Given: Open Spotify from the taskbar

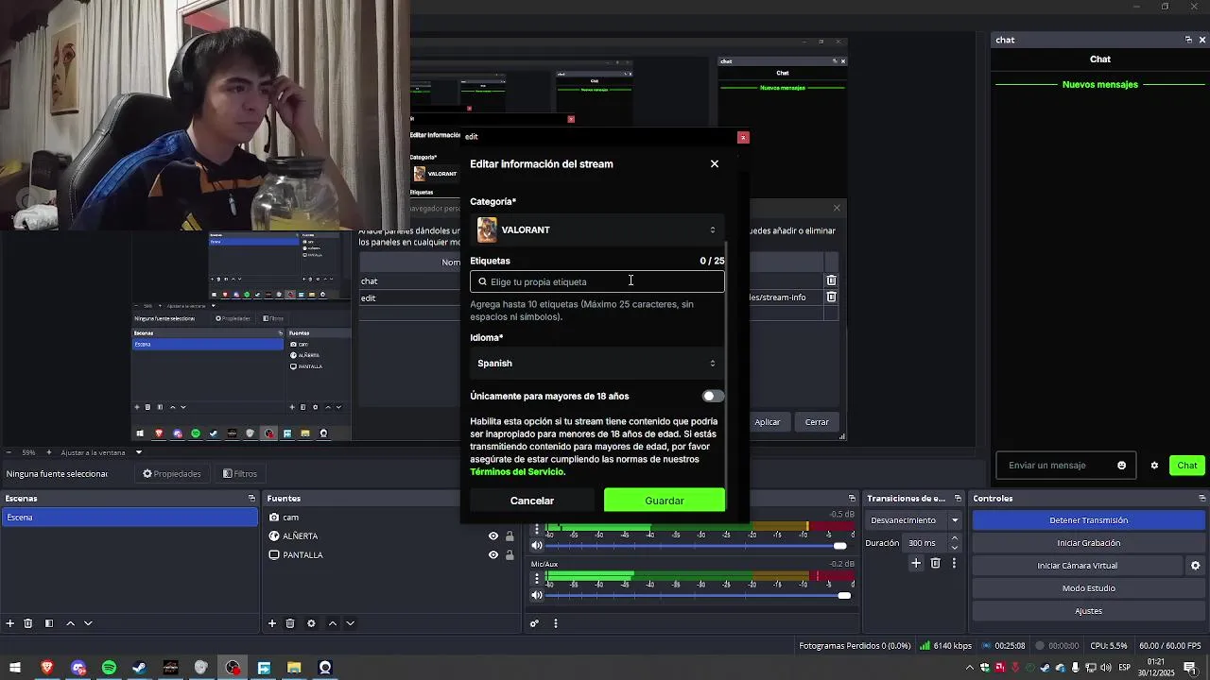Looking at the screenshot, I should pos(109,668).
